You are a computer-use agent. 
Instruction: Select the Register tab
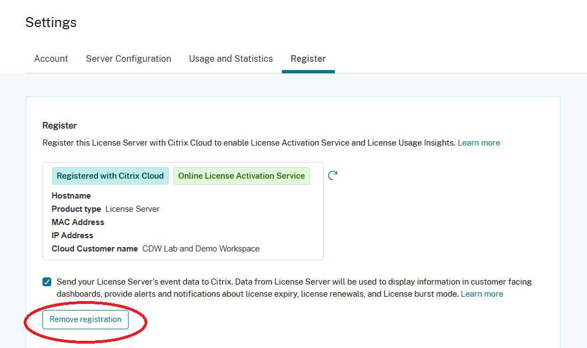308,58
